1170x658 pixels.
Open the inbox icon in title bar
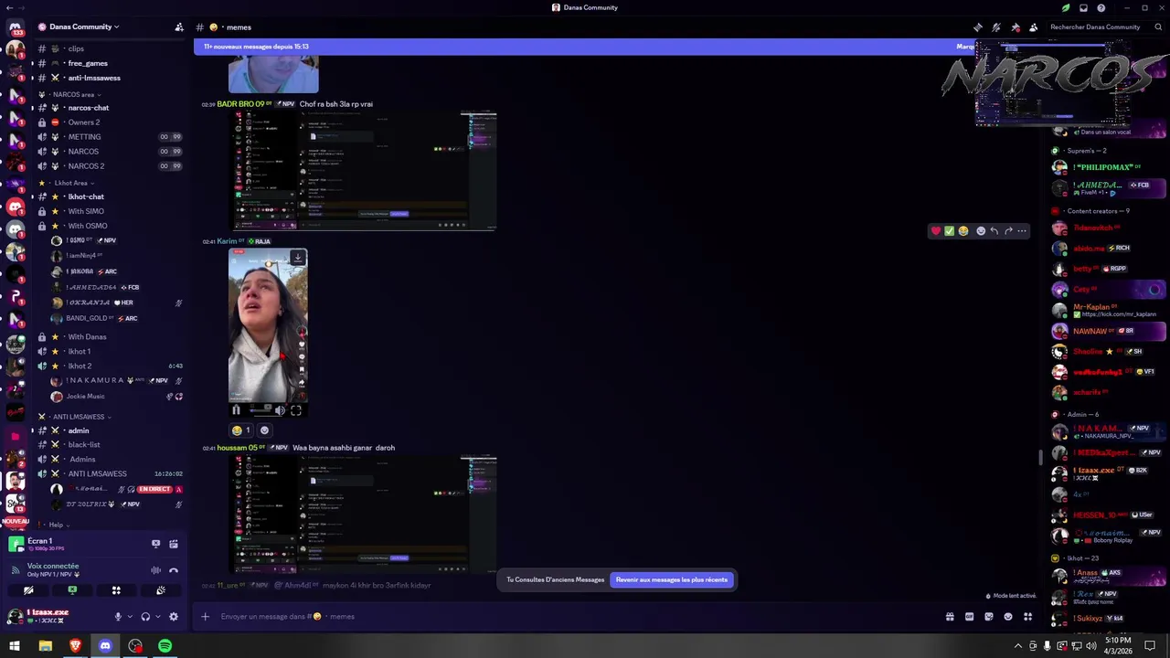click(x=1083, y=7)
